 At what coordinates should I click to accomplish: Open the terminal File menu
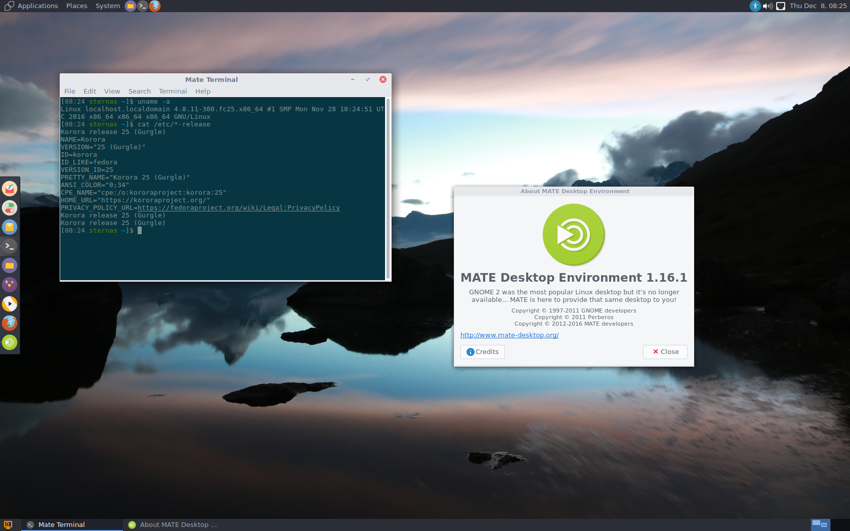70,92
